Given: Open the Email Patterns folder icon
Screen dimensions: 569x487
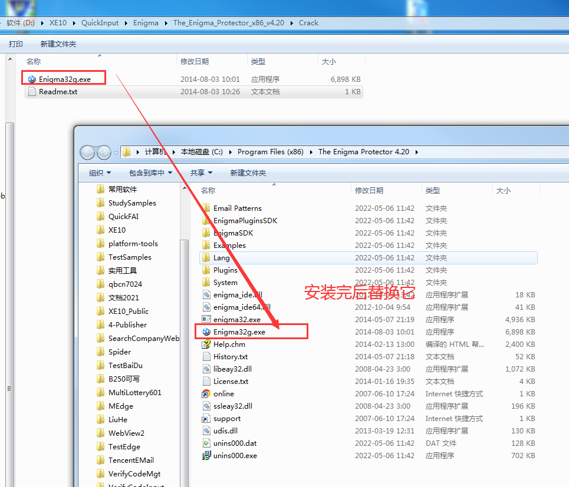Looking at the screenshot, I should click(x=206, y=208).
